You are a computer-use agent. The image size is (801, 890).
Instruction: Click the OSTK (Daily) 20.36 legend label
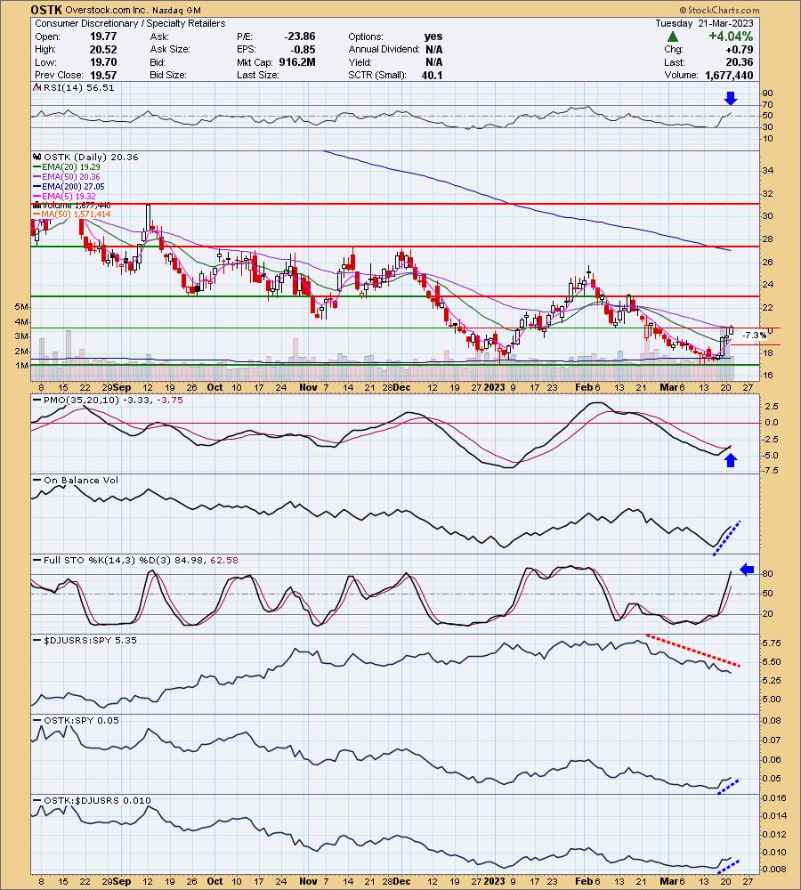(x=91, y=158)
